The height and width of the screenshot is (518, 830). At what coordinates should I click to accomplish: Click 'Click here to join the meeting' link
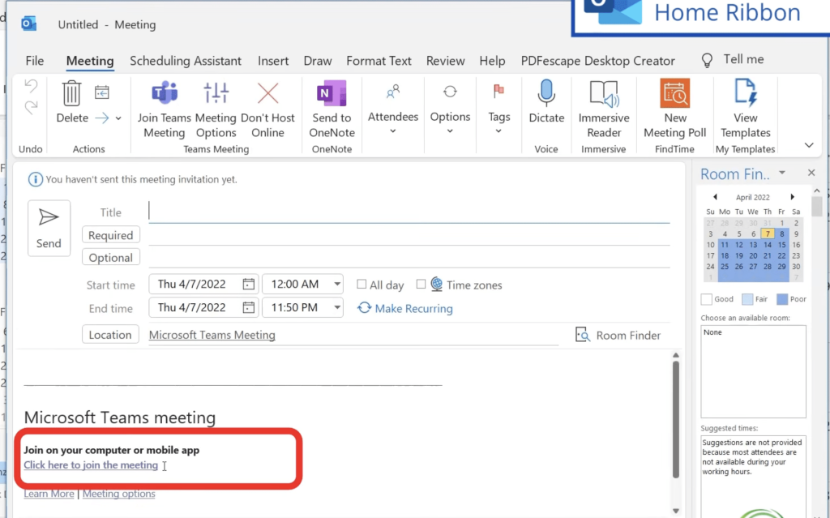pyautogui.click(x=91, y=465)
